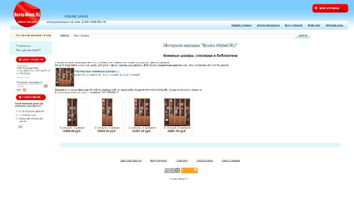The height and width of the screenshot is (201, 354).
Task: Click the price 32861.00 руб.
Action: pyautogui.click(x=176, y=131)
